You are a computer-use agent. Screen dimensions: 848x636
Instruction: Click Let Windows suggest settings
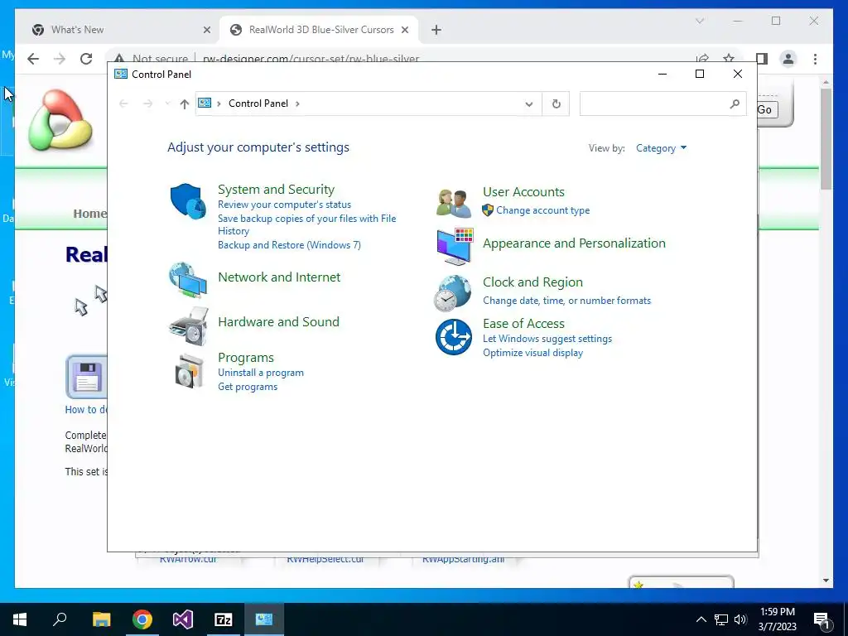tap(547, 339)
